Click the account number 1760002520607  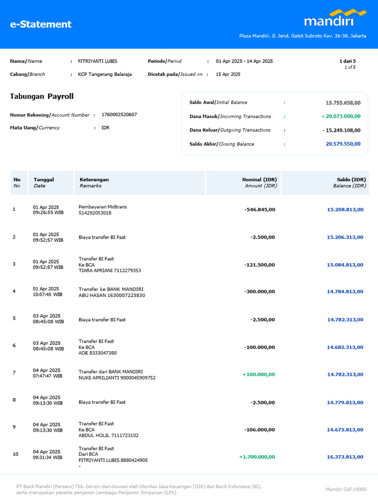click(x=119, y=115)
